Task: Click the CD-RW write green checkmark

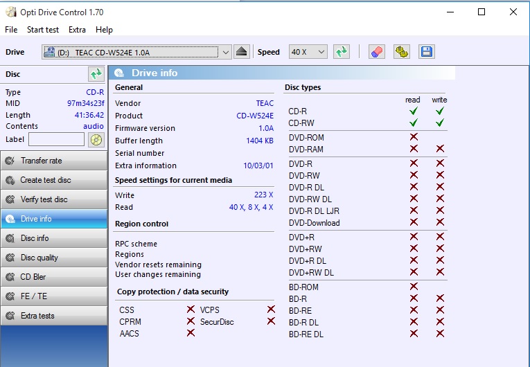Action: pyautogui.click(x=440, y=123)
